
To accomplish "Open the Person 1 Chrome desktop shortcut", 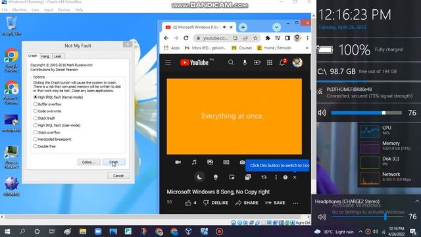I will 11,92.
